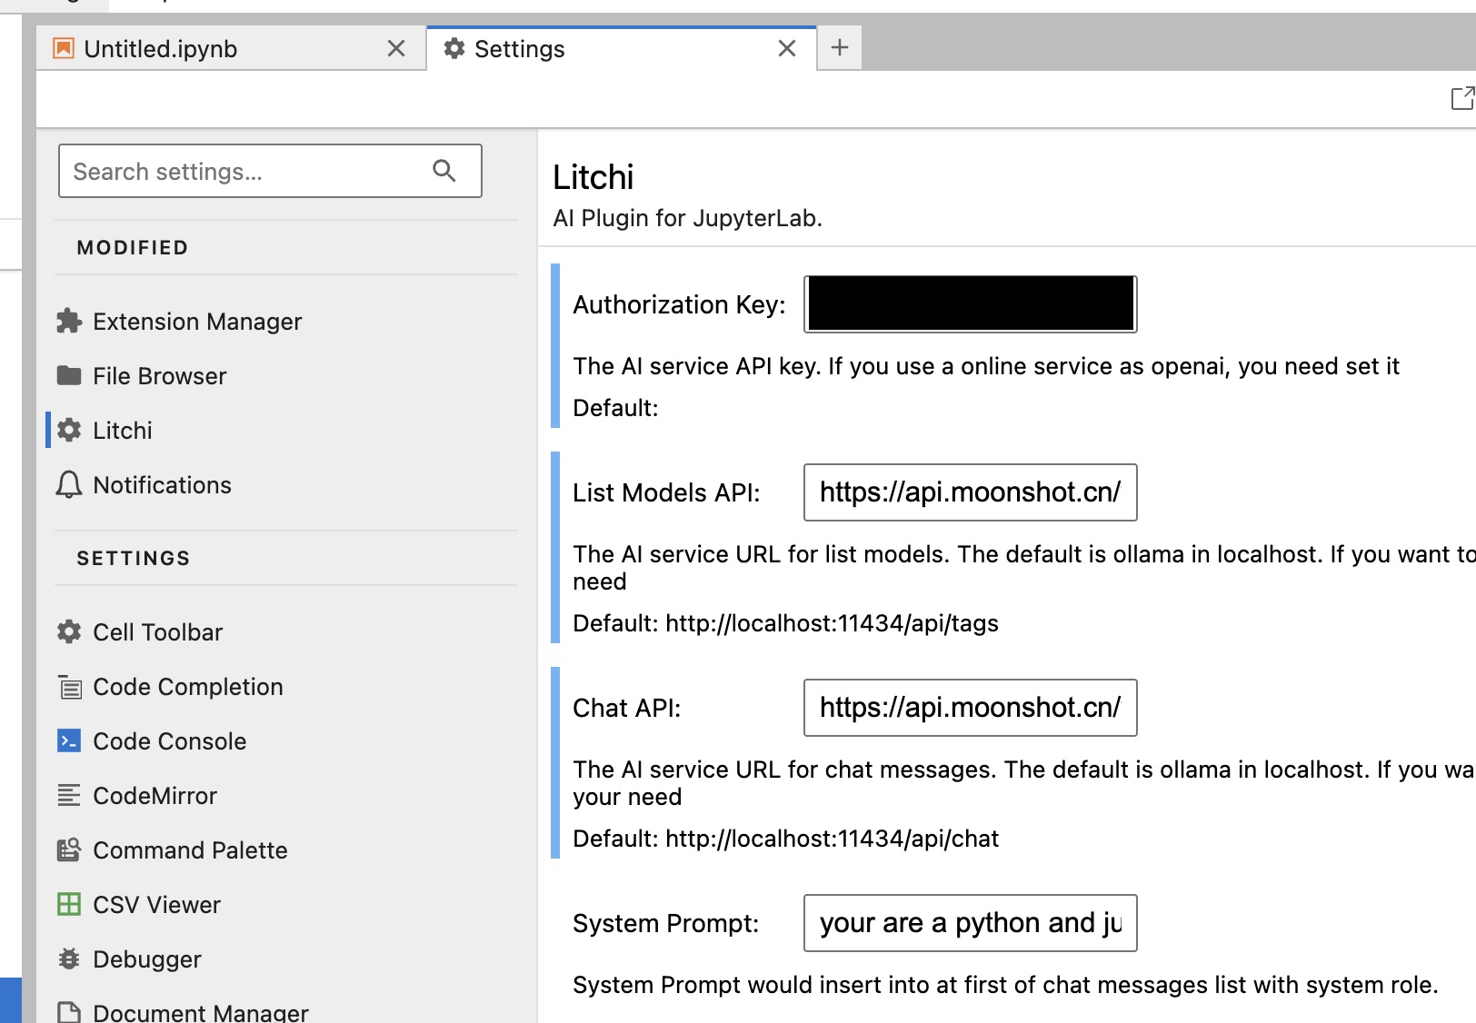This screenshot has width=1476, height=1023.
Task: Click the Command Palette keyboard icon
Action: click(x=68, y=849)
